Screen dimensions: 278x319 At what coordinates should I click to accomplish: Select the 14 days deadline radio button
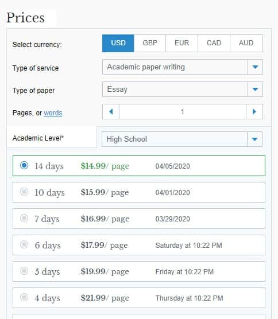click(24, 165)
